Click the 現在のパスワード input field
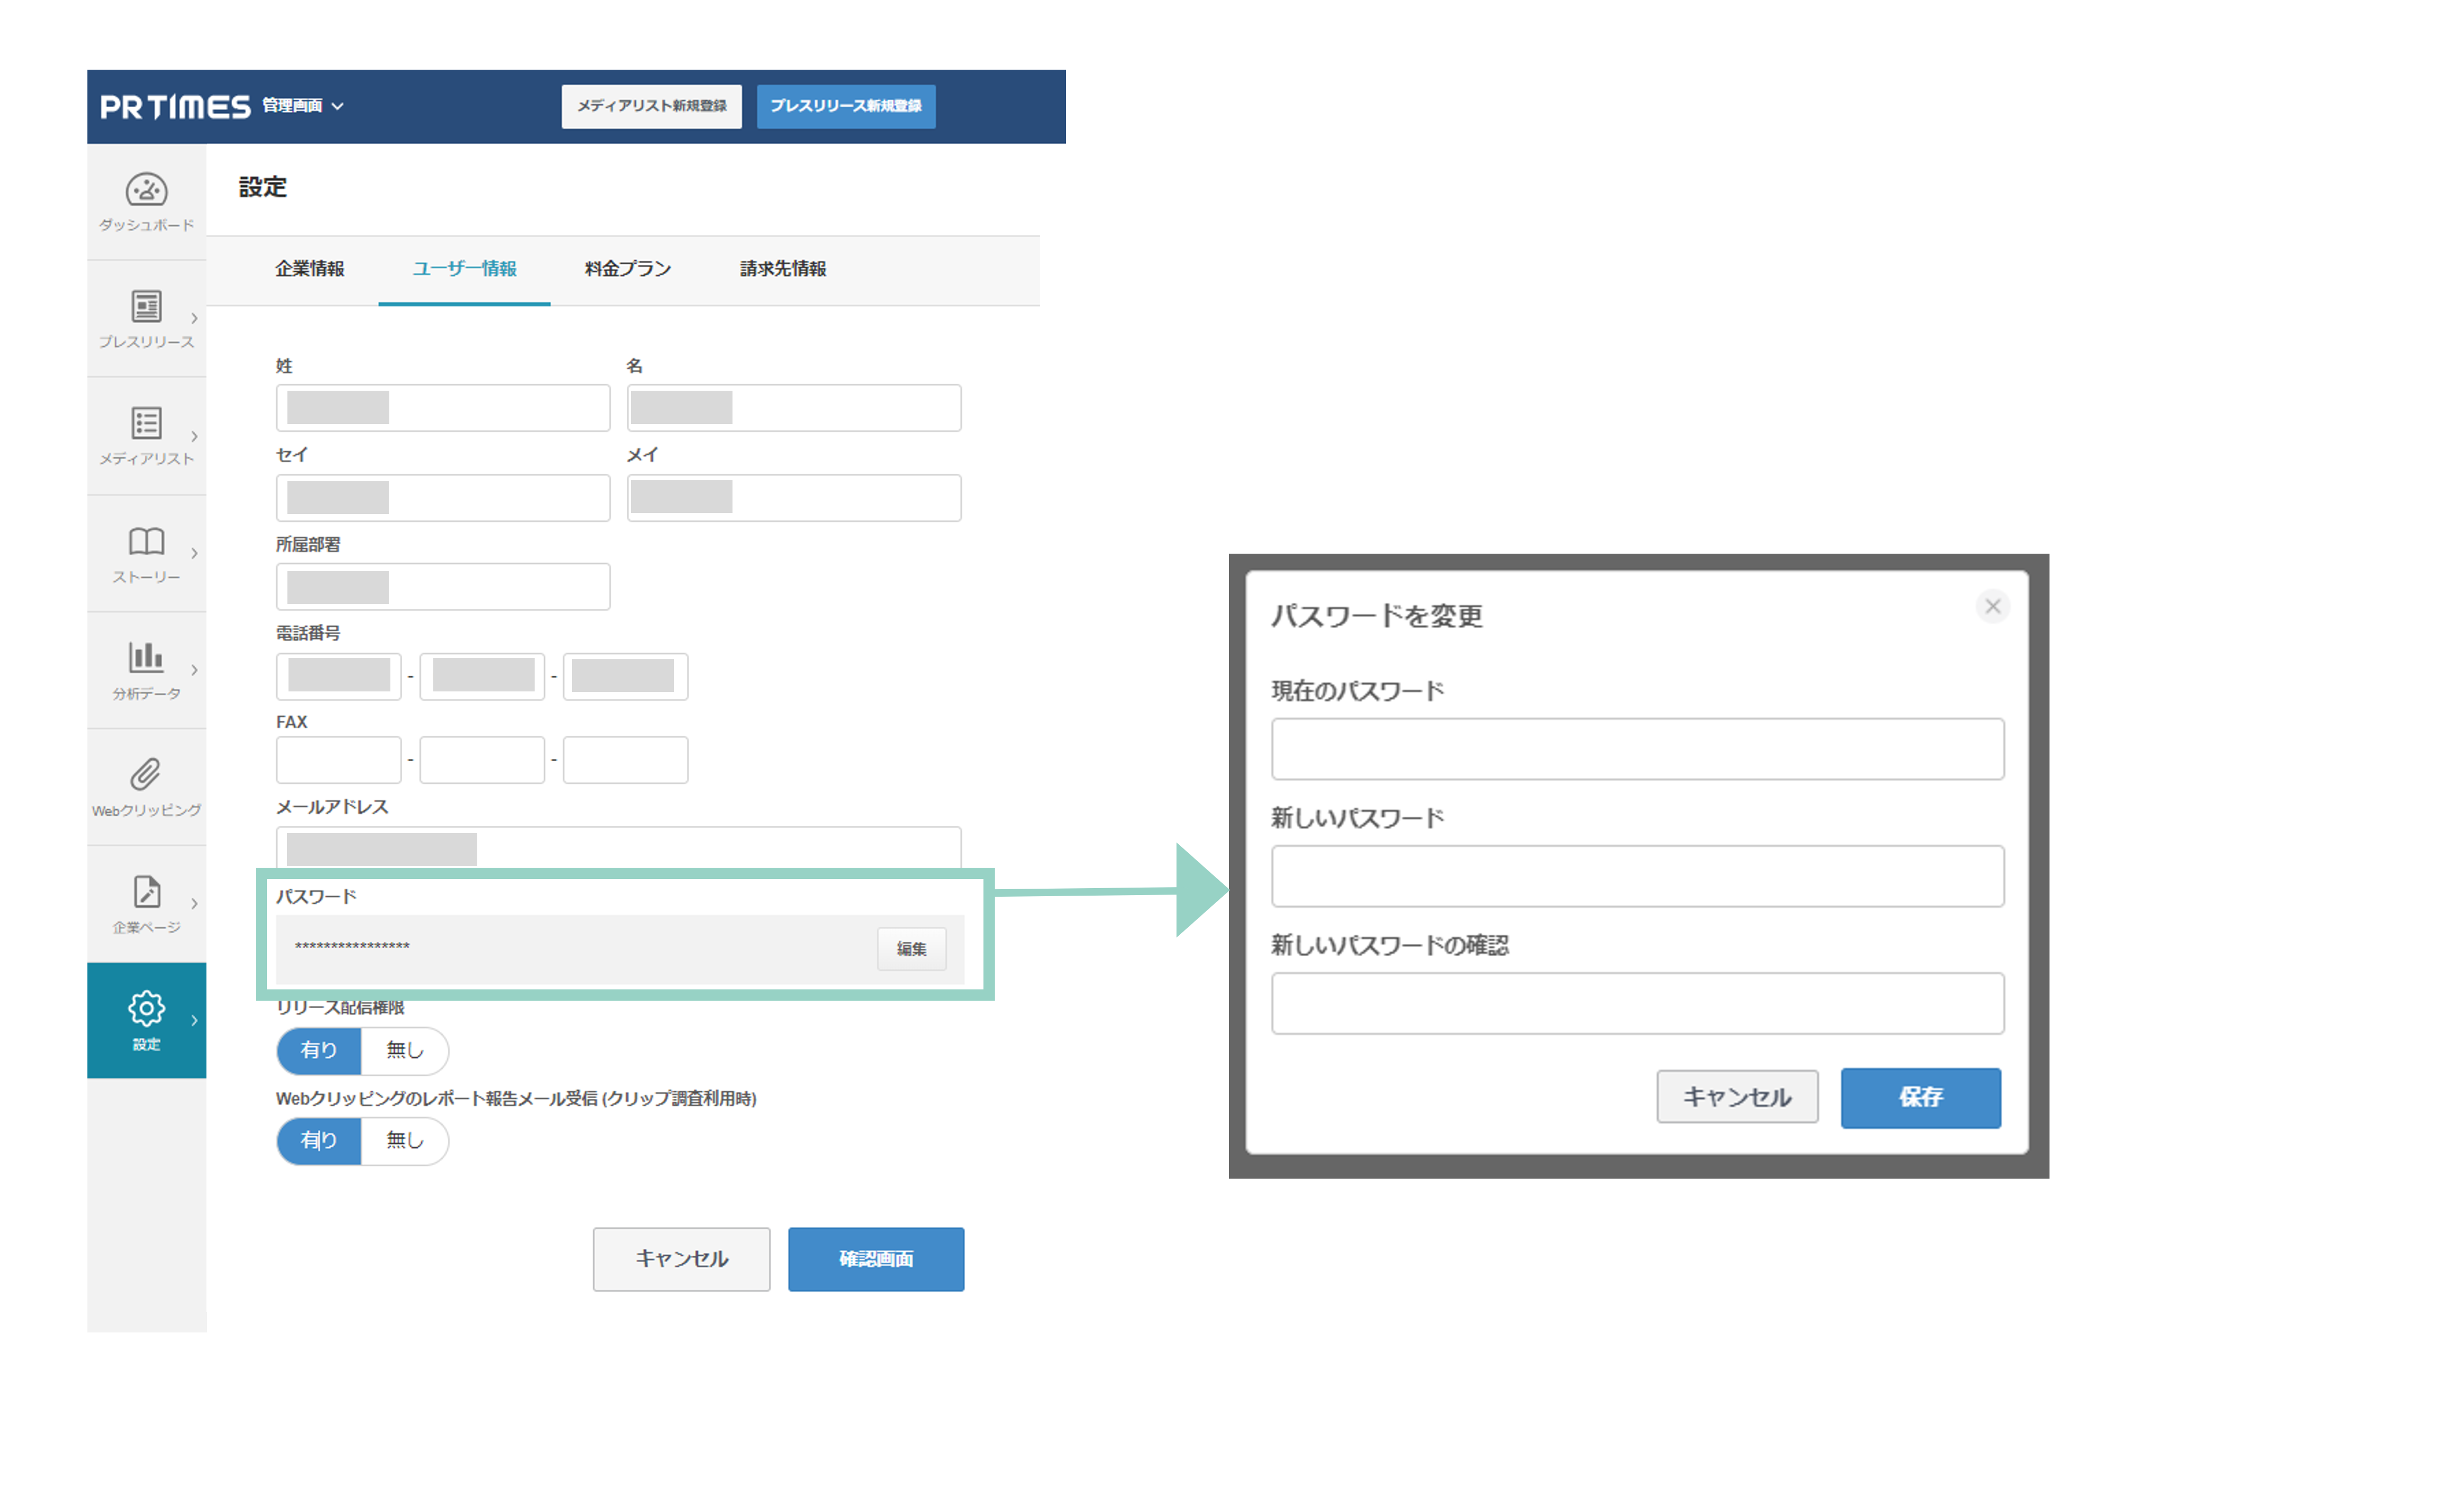This screenshot has width=2449, height=1512. 1637,749
